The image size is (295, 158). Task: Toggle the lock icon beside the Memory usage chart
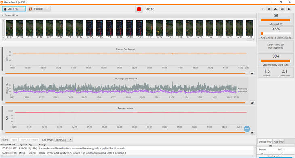coord(252,132)
